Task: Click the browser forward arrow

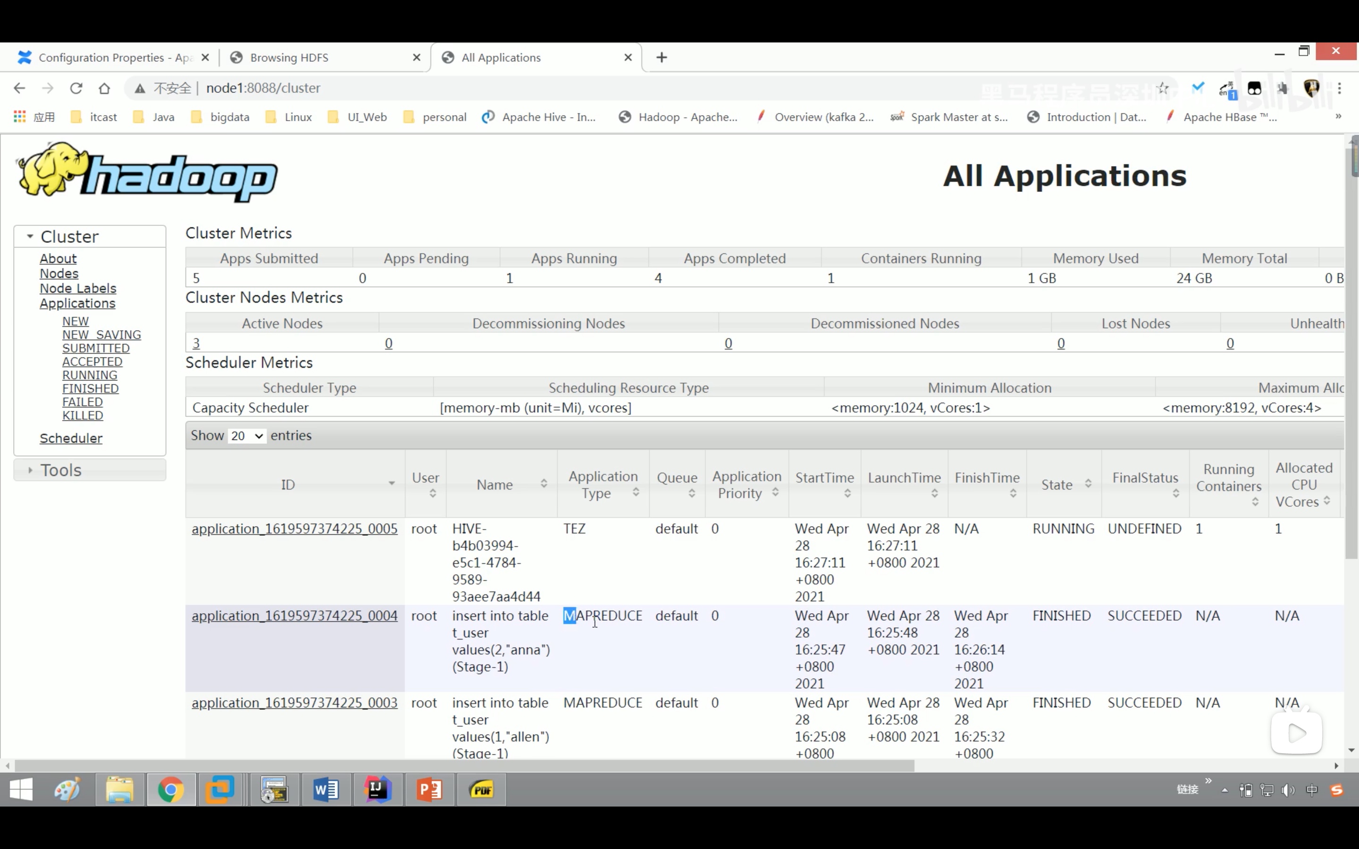Action: (x=48, y=88)
